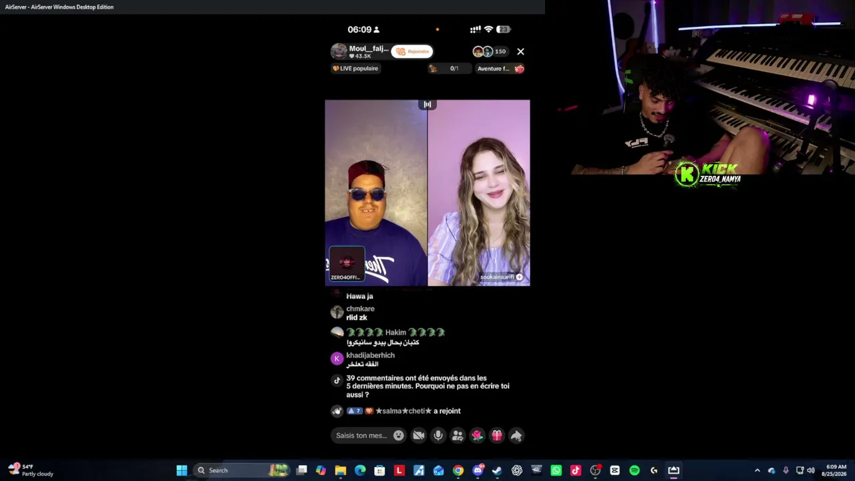Open the Aventure f... chip
855x481 pixels.
coord(500,68)
